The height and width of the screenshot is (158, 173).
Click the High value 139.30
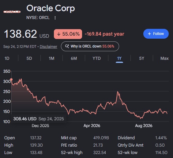(36, 145)
